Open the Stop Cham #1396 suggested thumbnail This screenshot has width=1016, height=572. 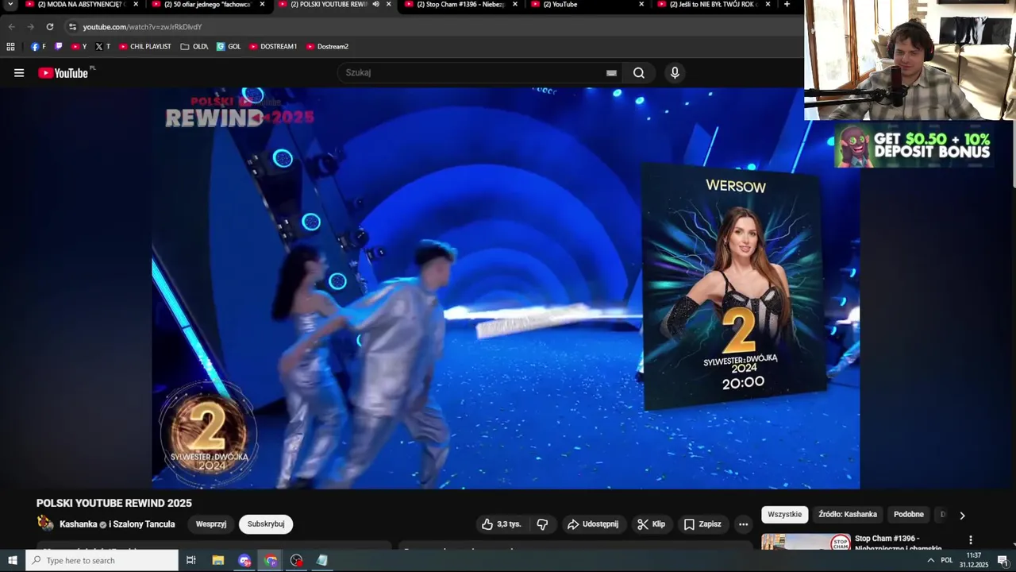tap(806, 542)
